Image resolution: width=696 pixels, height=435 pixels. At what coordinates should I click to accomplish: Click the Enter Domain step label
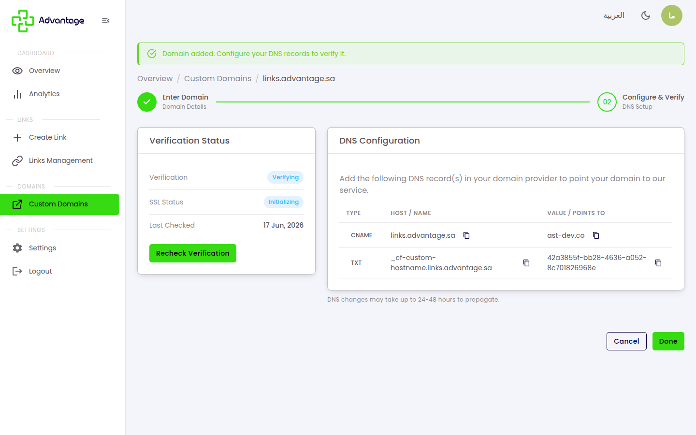(x=185, y=97)
